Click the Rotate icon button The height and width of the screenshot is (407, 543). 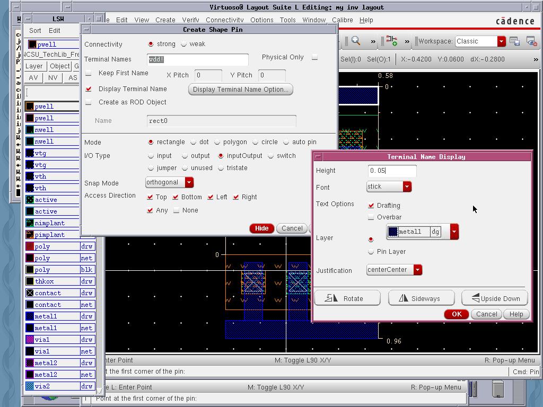[347, 298]
